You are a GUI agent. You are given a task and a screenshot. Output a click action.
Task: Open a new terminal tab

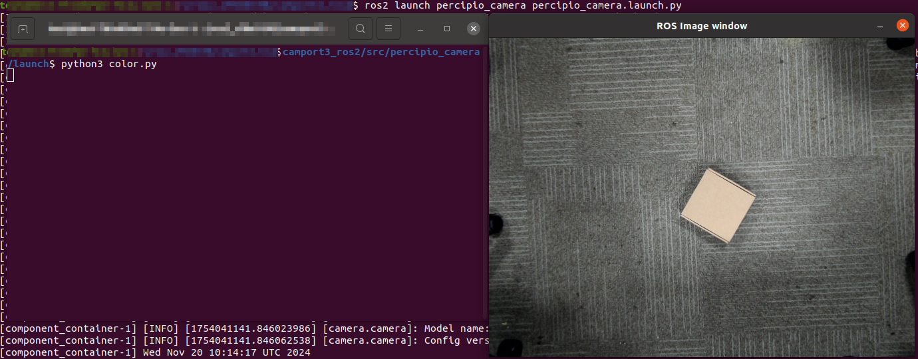pos(22,29)
